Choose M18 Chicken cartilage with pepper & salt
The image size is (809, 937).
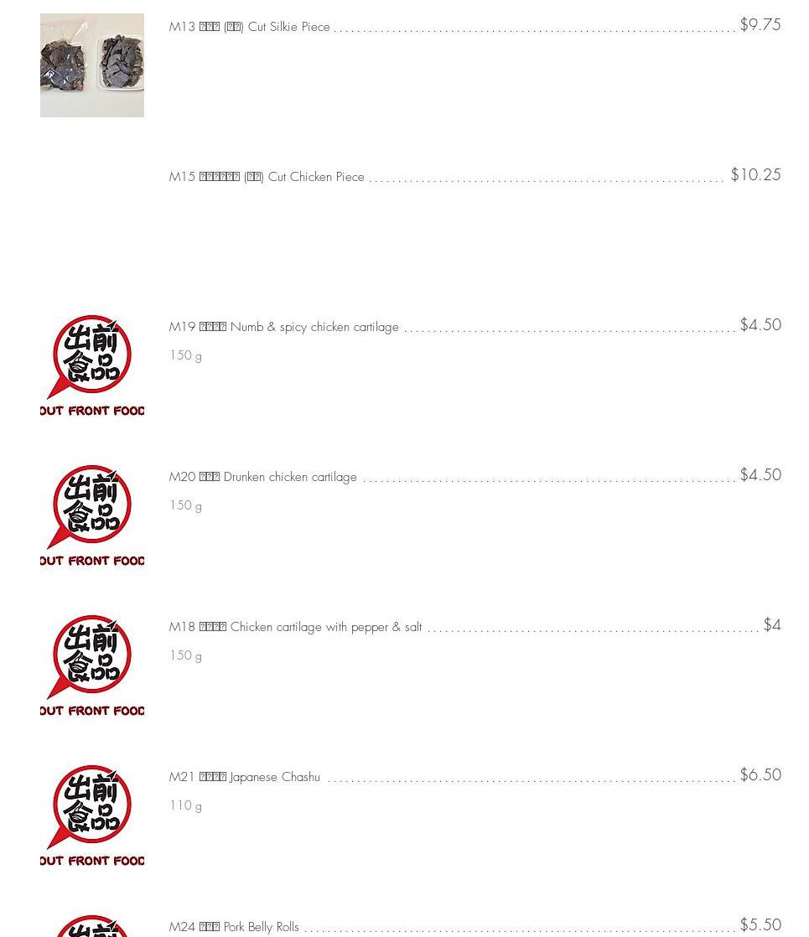(x=295, y=627)
